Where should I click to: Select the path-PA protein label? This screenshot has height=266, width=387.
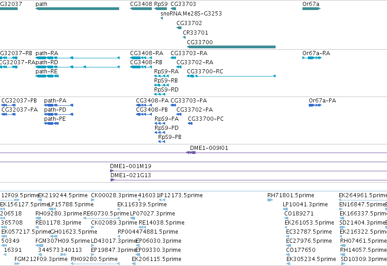pos(55,101)
